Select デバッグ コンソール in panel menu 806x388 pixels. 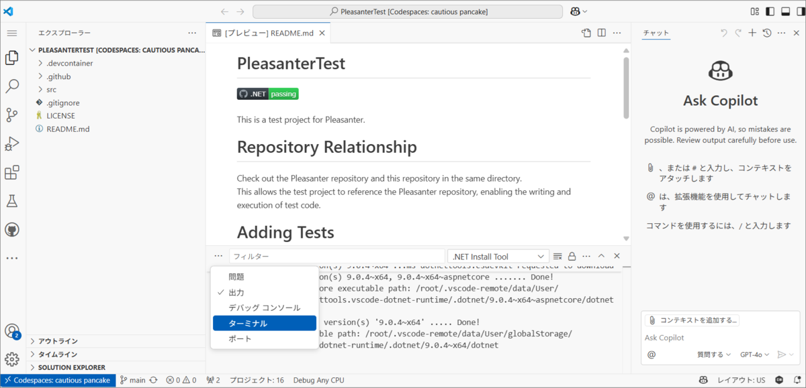click(264, 308)
